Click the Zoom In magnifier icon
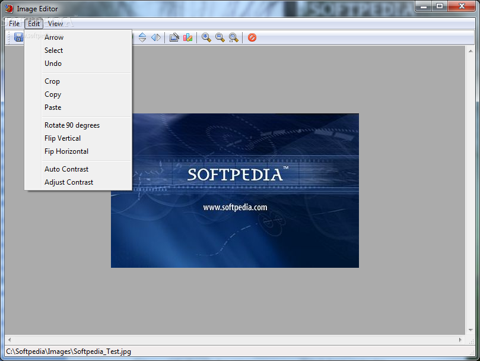This screenshot has height=361, width=480. click(206, 37)
